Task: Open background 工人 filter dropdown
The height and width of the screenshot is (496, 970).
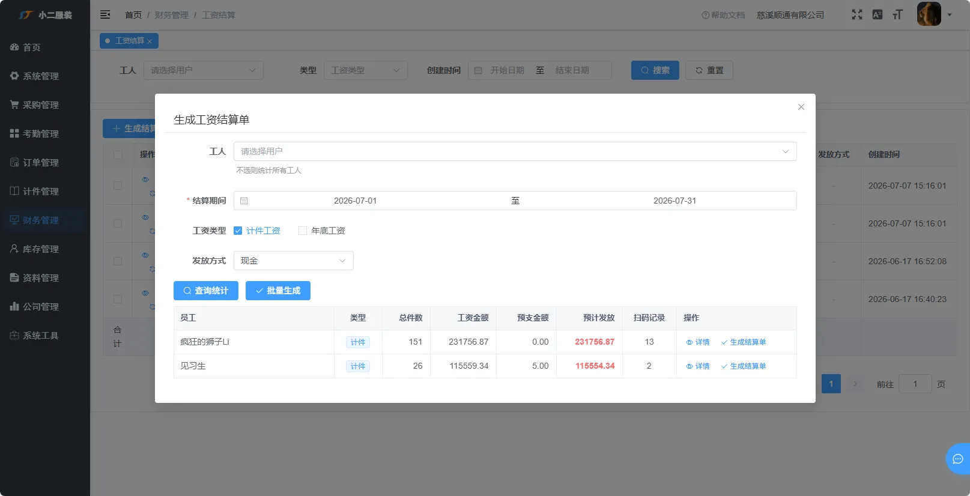Action: [x=204, y=70]
